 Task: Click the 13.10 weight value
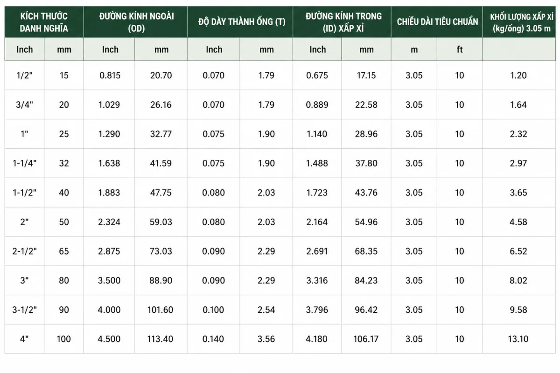[x=518, y=339]
